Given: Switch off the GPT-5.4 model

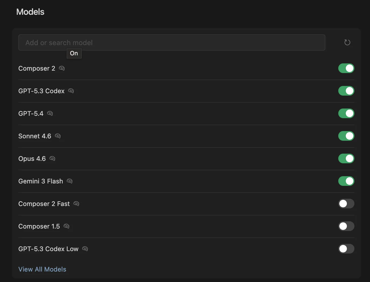Looking at the screenshot, I should [346, 113].
